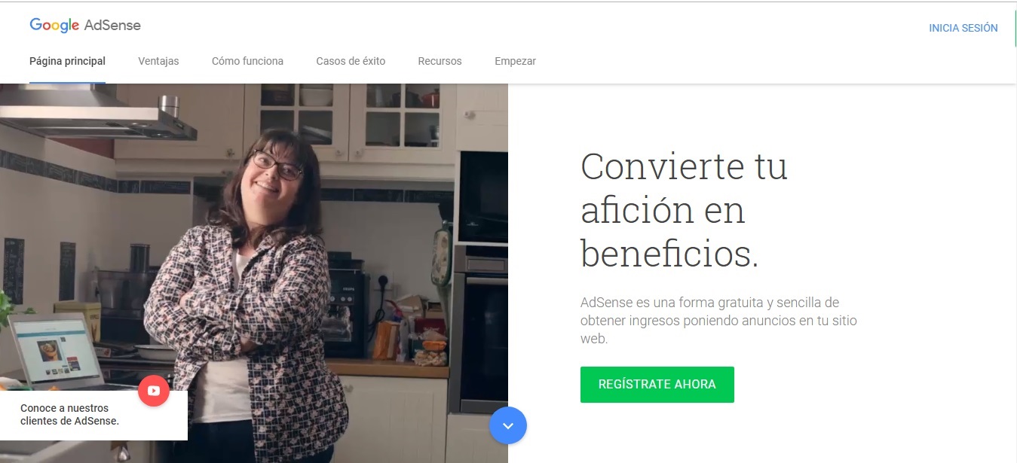The image size is (1017, 463).
Task: Click the green REGÍSTRATE AHORA button
Action: 657,385
